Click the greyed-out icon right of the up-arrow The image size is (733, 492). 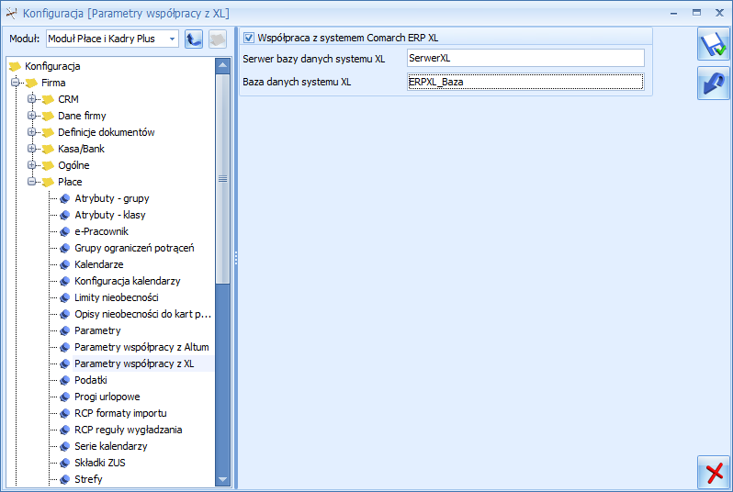point(218,39)
